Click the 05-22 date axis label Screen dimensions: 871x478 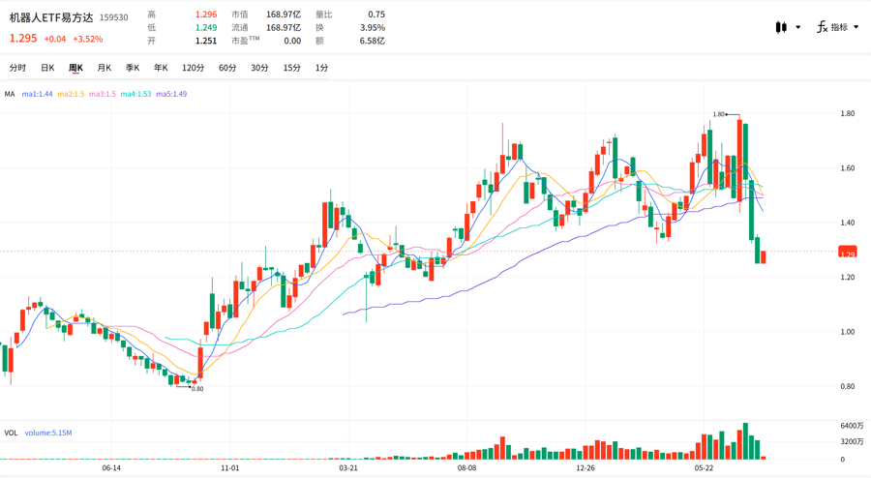pyautogui.click(x=704, y=468)
